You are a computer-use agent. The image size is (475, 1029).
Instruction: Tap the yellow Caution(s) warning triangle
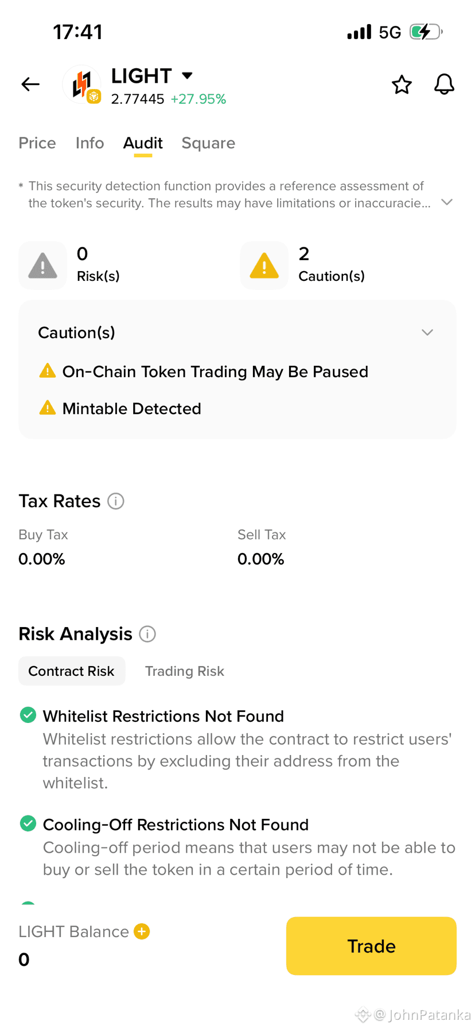pos(264,265)
